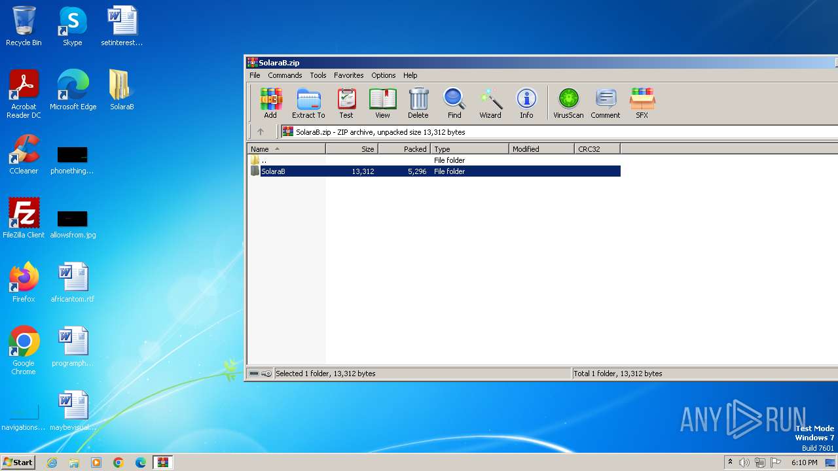Click the Extract To toolbar icon
Viewport: 838px width, 471px height.
pos(308,103)
